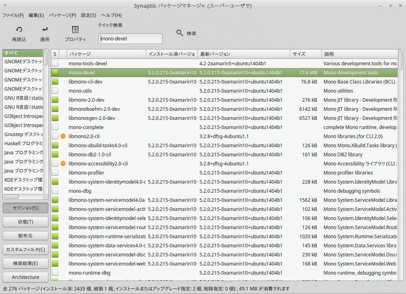The height and width of the screenshot is (294, 406).
Task: Select the mono-complete package row
Action: (x=224, y=127)
